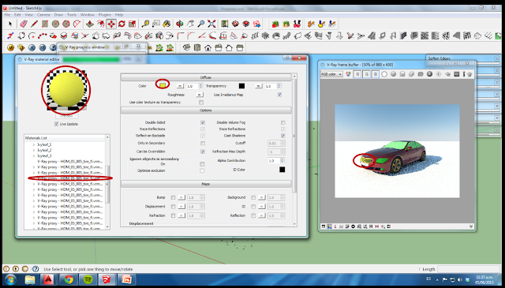
Task: Click the gray sphere monochrome icon
Action: [x=393, y=74]
